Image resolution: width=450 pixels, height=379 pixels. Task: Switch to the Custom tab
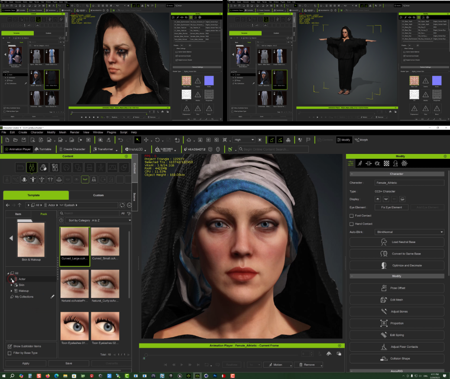pos(98,195)
